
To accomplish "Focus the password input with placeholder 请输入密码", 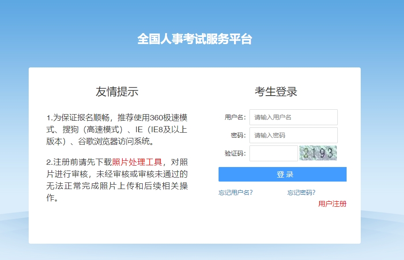I will [294, 135].
